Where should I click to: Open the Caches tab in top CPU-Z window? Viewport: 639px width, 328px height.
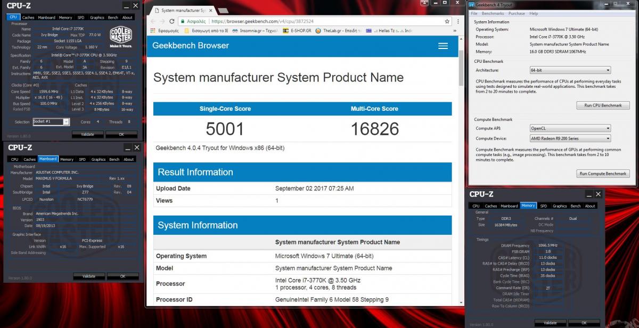click(28, 18)
